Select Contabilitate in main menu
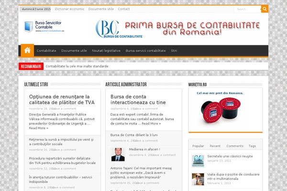The image size is (287, 191). coord(46,51)
